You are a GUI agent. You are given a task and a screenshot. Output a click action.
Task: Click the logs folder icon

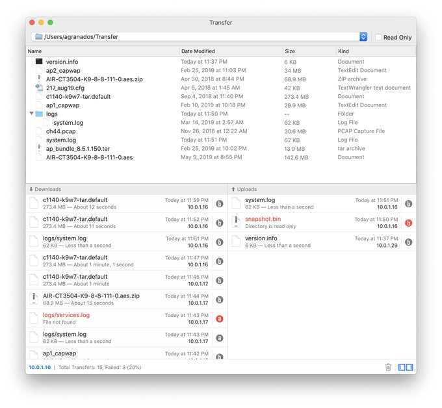(39, 114)
